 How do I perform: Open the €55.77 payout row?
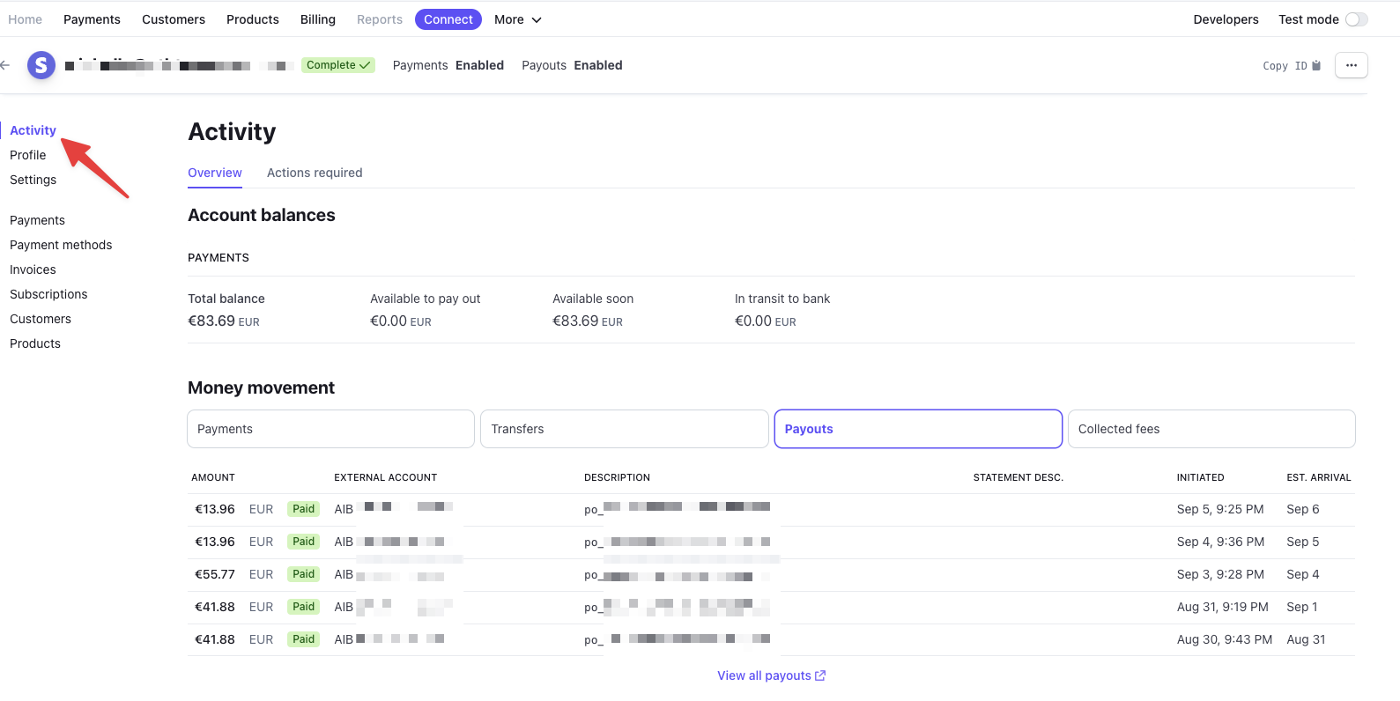pos(215,574)
